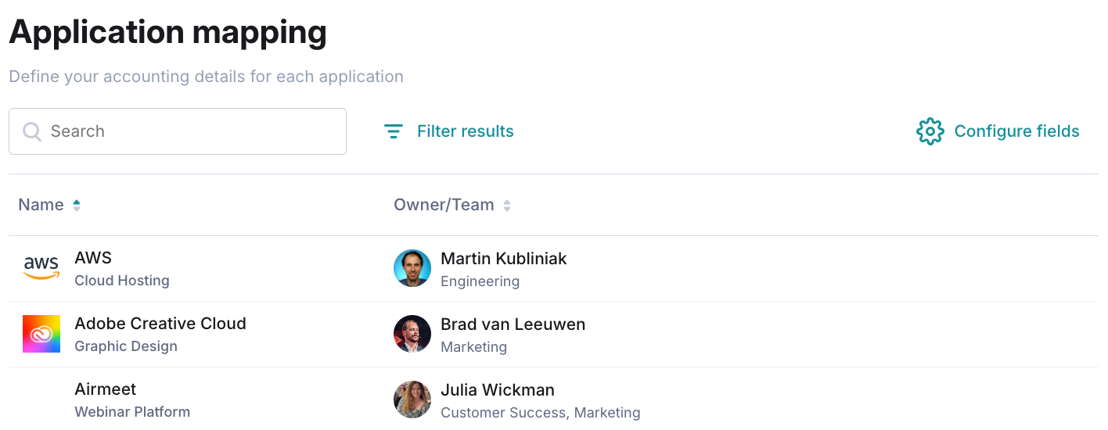Sort by the Name column header
1108x430 pixels.
click(41, 205)
